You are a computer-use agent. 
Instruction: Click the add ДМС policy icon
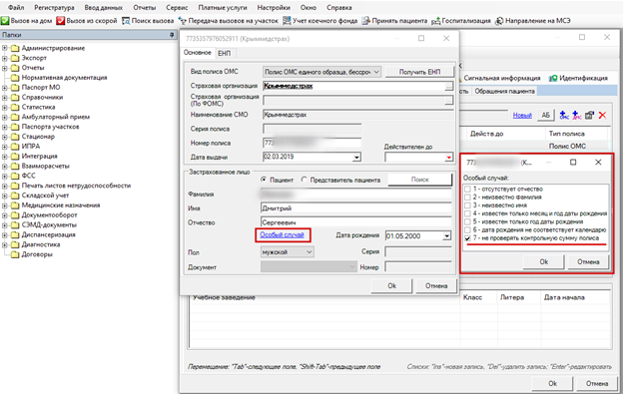tap(576, 115)
